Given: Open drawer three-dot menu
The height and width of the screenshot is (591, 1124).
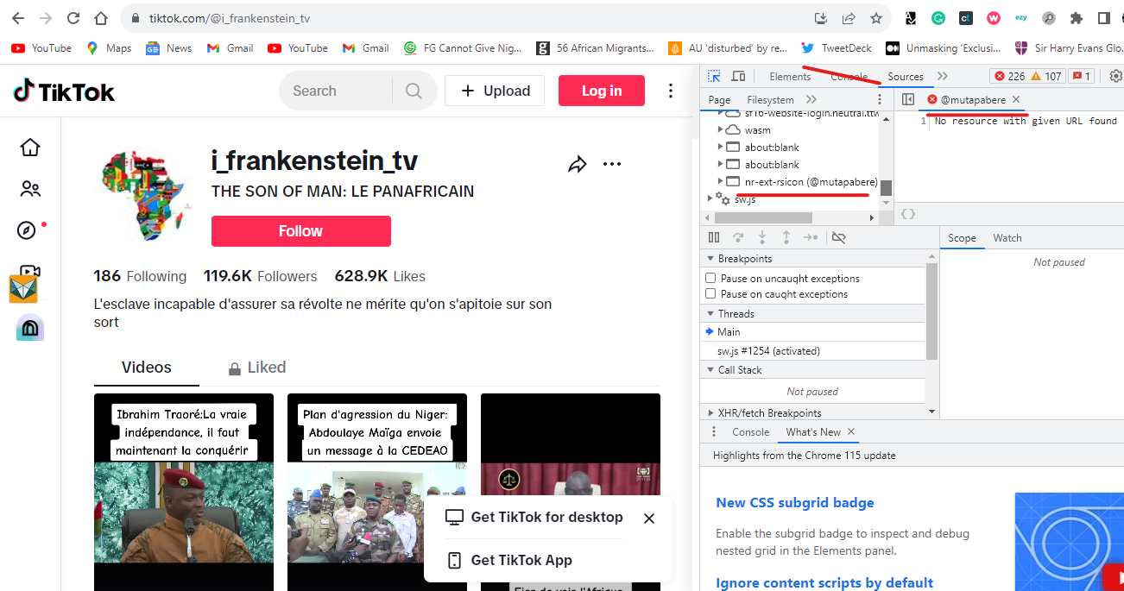Looking at the screenshot, I should (713, 432).
